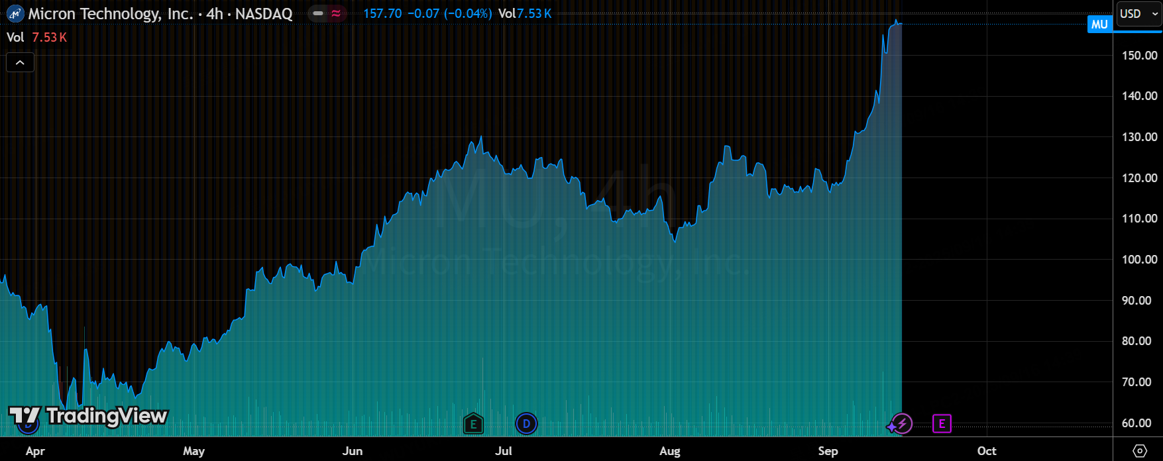The image size is (1163, 461).
Task: Toggle the gray dash indicator pill
Action: (x=319, y=13)
